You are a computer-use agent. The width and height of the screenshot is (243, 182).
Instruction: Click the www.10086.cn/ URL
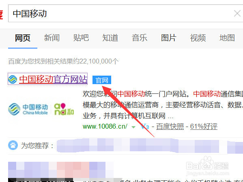click(x=105, y=126)
